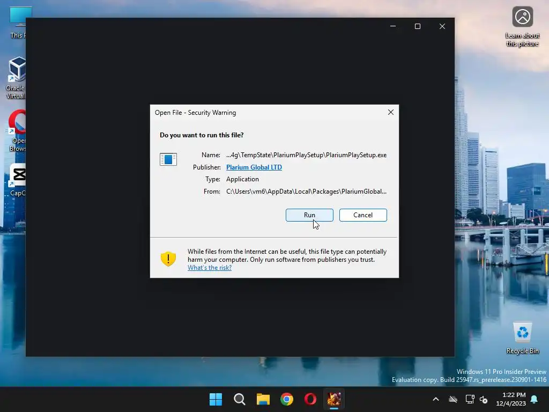549x412 pixels.
Task: Maximize the dark Plarium installer window
Action: (x=417, y=26)
